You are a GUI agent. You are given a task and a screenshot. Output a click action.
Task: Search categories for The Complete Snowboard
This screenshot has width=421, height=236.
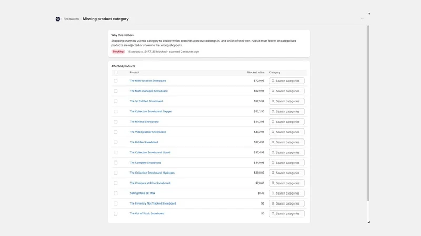pyautogui.click(x=286, y=163)
